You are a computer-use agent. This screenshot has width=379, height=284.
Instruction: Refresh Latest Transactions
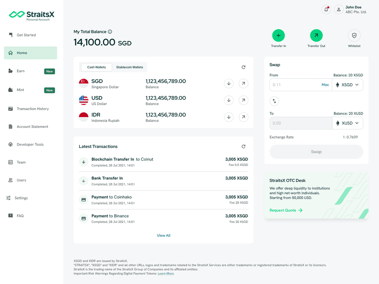244,146
